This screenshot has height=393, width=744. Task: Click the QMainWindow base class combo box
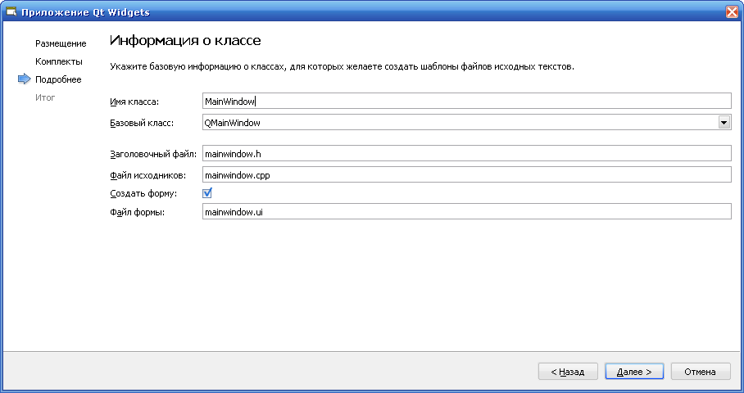coord(466,123)
